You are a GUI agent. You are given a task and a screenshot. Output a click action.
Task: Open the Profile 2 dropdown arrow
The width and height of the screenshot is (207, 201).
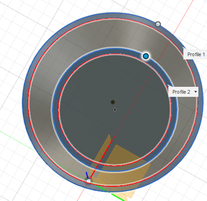click(196, 92)
